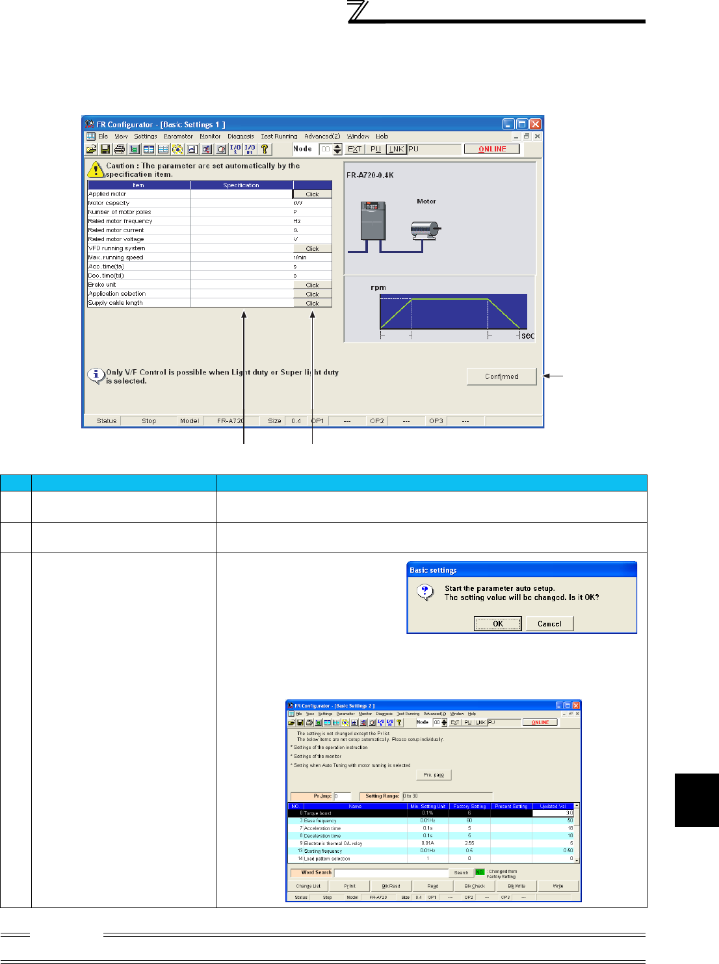Open Help menu in Basic Settings 1
Viewport: 719px width, 964px height.
382,137
